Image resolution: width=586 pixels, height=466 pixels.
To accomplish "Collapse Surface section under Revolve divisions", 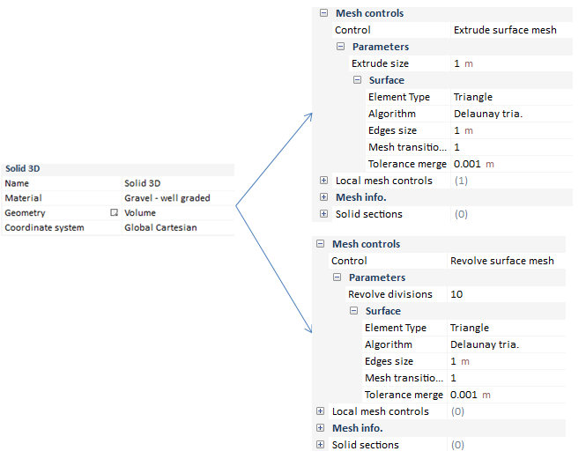I will pos(353,311).
